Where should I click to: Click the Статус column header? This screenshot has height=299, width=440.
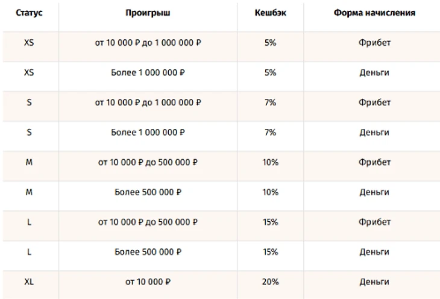pyautogui.click(x=29, y=13)
